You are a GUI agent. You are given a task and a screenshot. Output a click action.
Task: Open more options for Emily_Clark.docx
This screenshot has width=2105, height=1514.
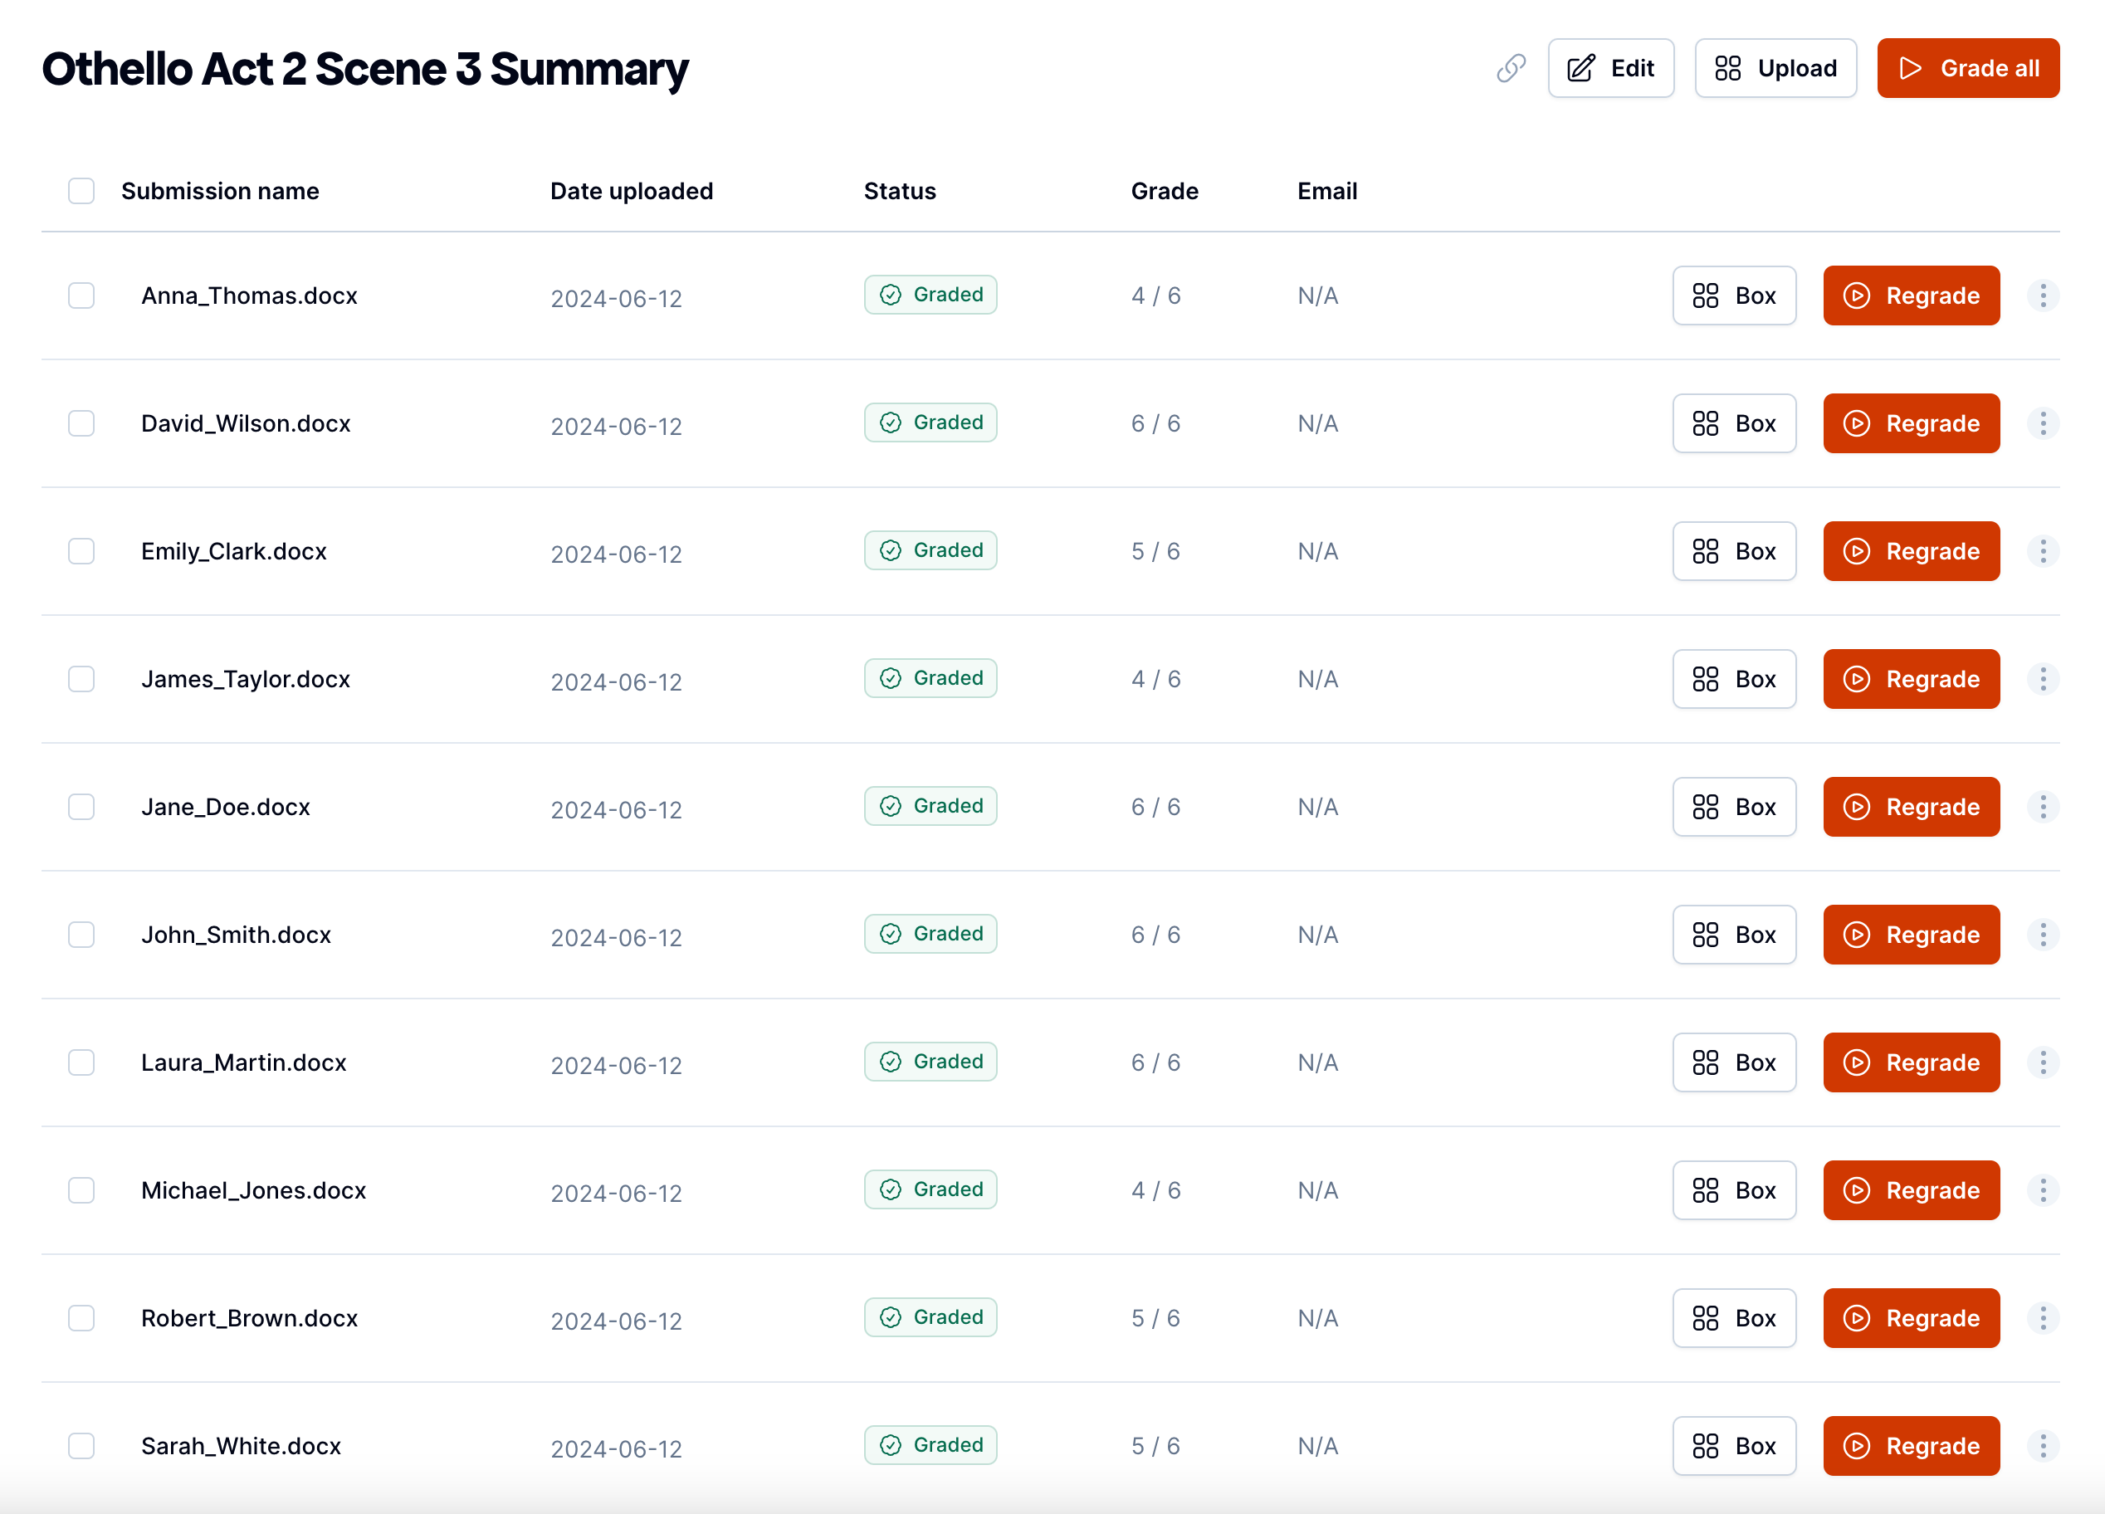click(2042, 551)
